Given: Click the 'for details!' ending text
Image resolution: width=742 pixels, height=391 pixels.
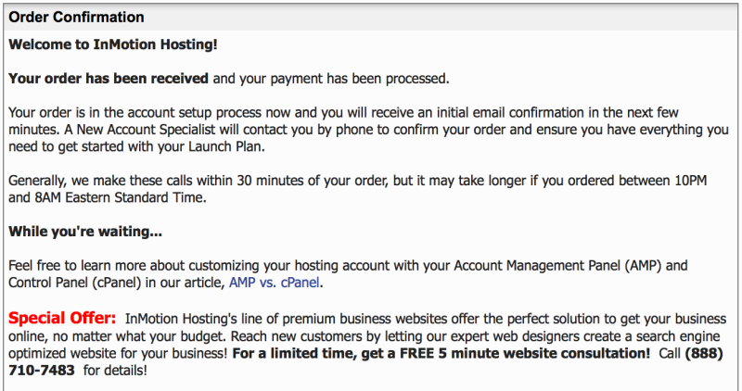Looking at the screenshot, I should click(115, 371).
